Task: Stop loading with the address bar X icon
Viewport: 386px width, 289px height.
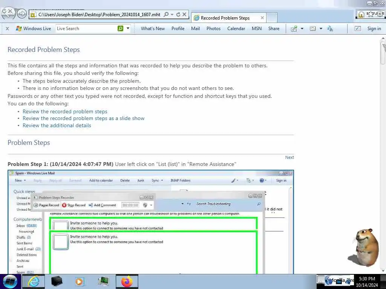Action: (x=184, y=15)
